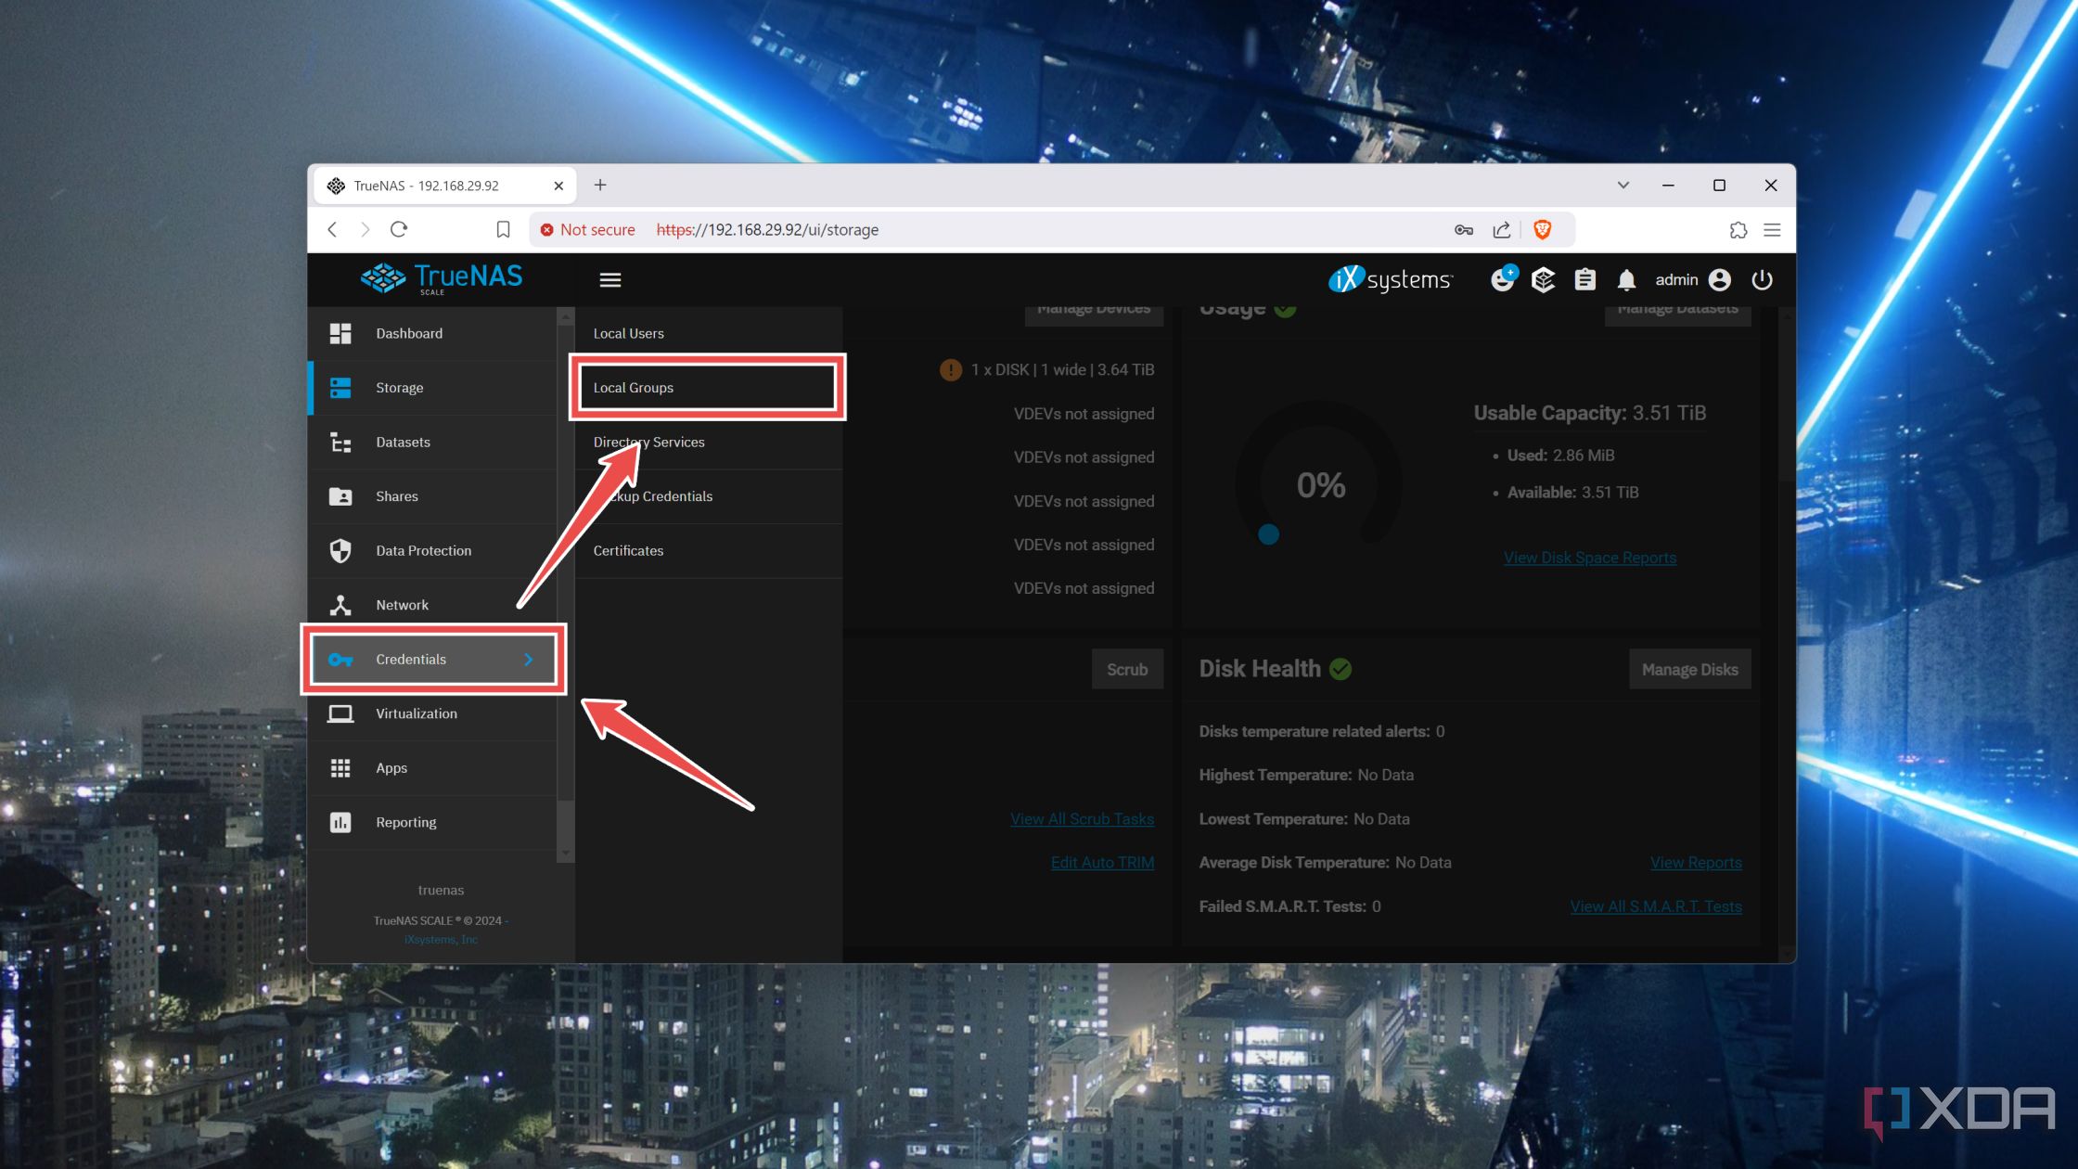
Task: Click the Manage Disks button
Action: (1688, 670)
